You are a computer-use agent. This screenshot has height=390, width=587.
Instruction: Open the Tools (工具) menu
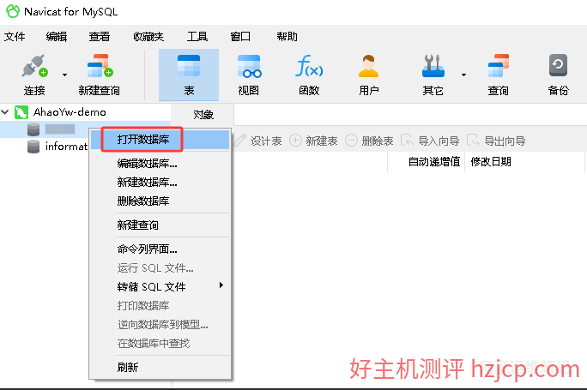(x=197, y=36)
